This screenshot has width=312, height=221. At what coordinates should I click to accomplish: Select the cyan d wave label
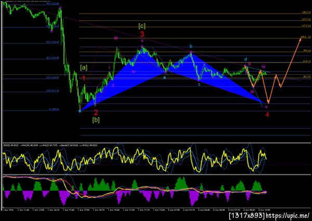coord(246,59)
